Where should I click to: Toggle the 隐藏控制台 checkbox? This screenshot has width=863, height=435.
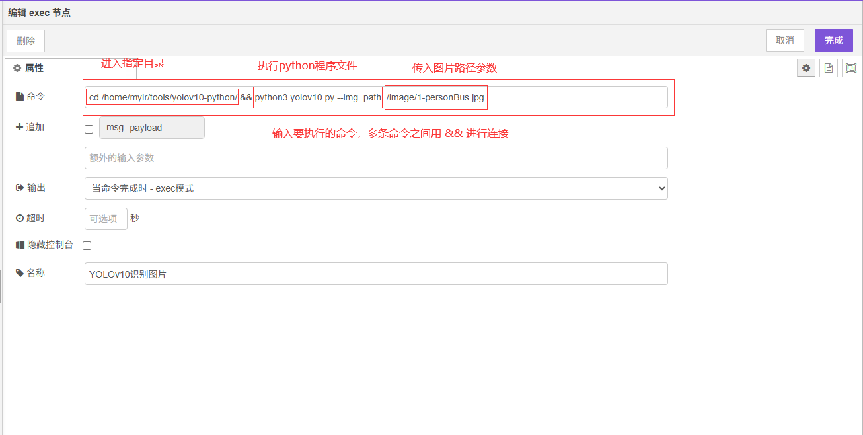(x=87, y=245)
